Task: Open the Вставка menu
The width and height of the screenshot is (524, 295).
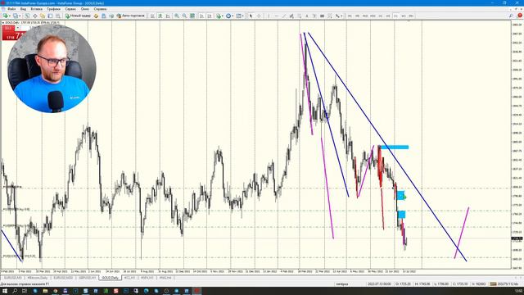Action: tap(36, 9)
